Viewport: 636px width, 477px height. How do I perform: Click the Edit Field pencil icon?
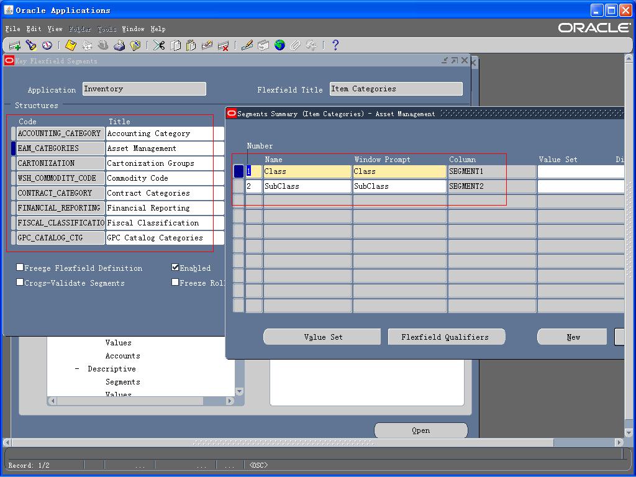tap(247, 45)
